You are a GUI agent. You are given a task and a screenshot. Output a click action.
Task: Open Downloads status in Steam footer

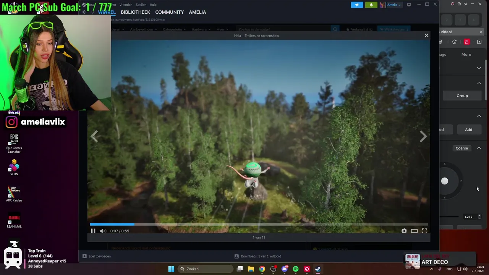[258, 256]
